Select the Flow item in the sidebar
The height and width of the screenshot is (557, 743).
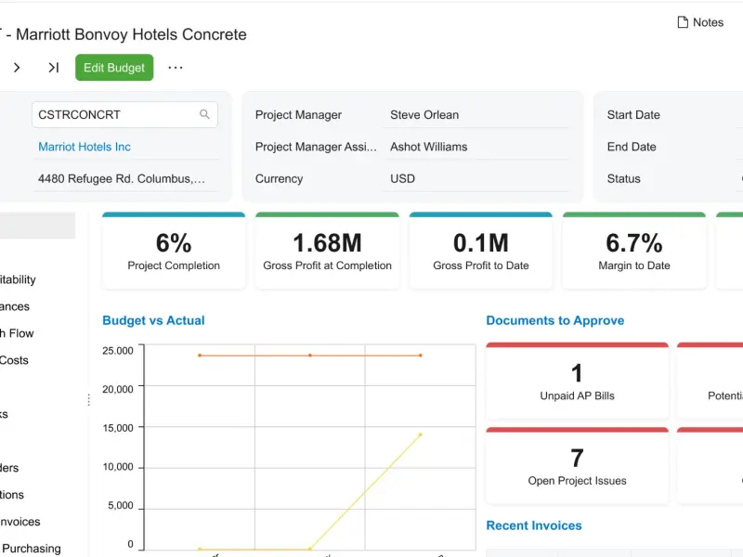[x=17, y=333]
